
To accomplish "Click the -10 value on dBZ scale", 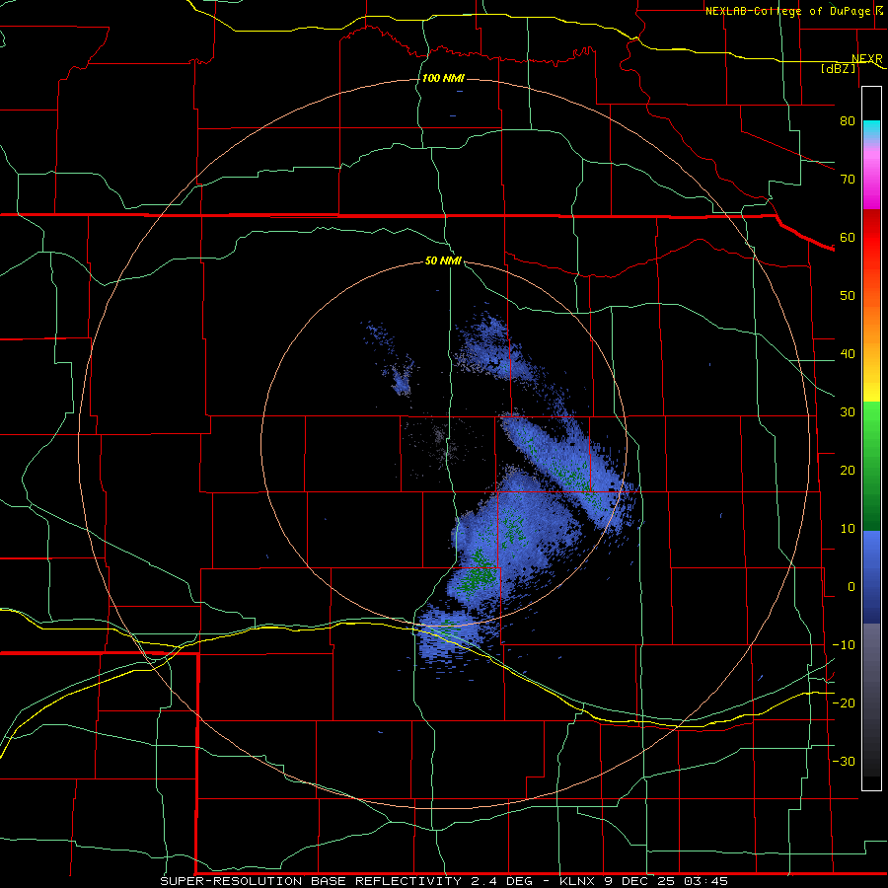I will point(844,645).
